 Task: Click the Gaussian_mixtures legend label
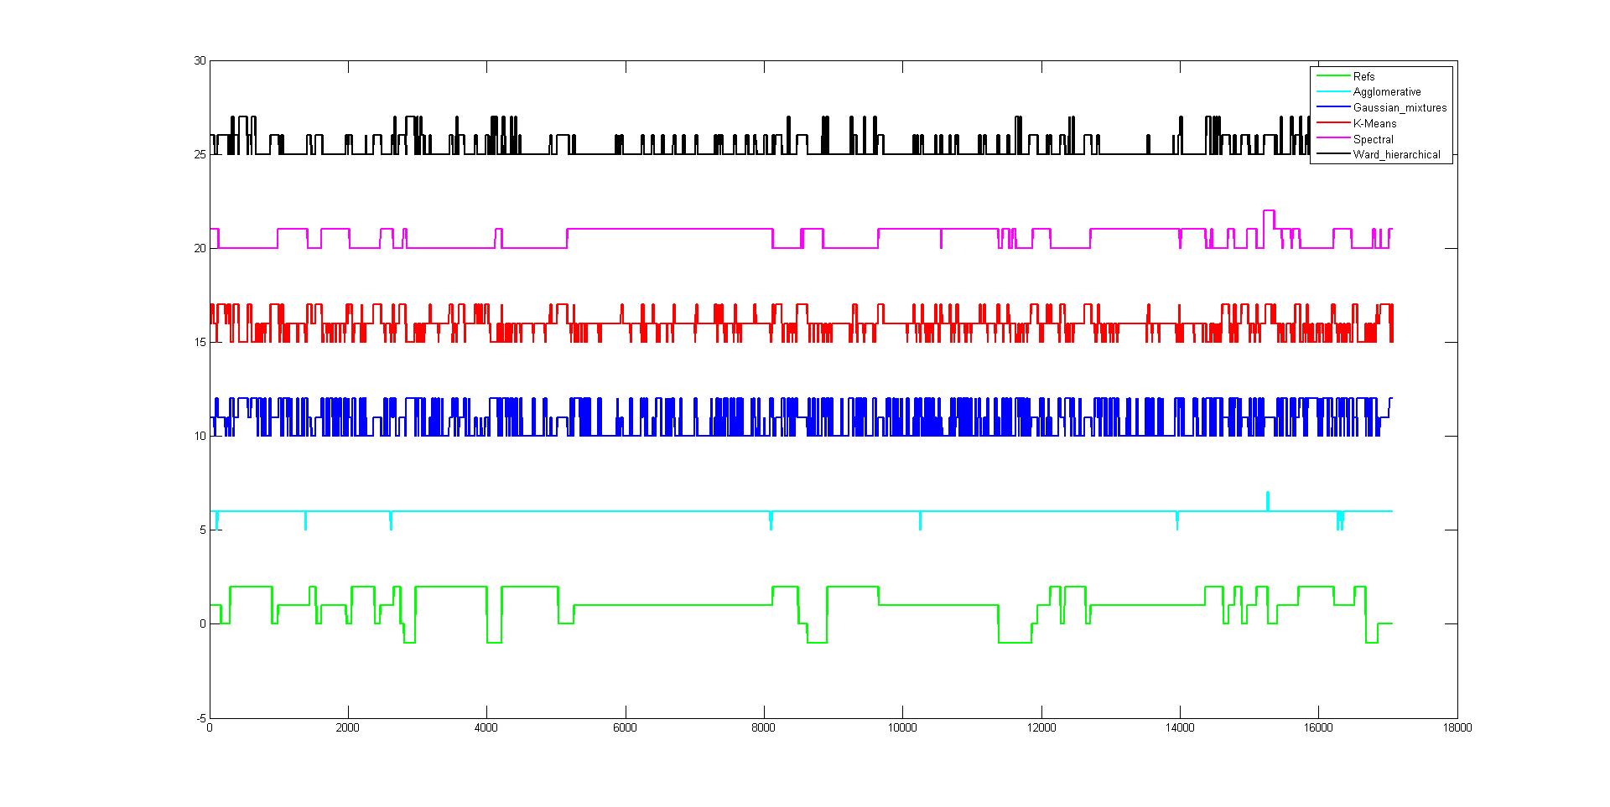click(x=1400, y=108)
